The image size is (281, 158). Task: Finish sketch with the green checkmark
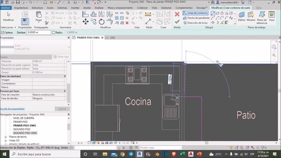[177, 22]
